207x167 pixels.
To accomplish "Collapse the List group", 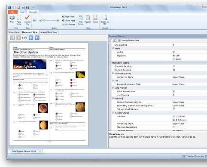I will tap(113, 80).
